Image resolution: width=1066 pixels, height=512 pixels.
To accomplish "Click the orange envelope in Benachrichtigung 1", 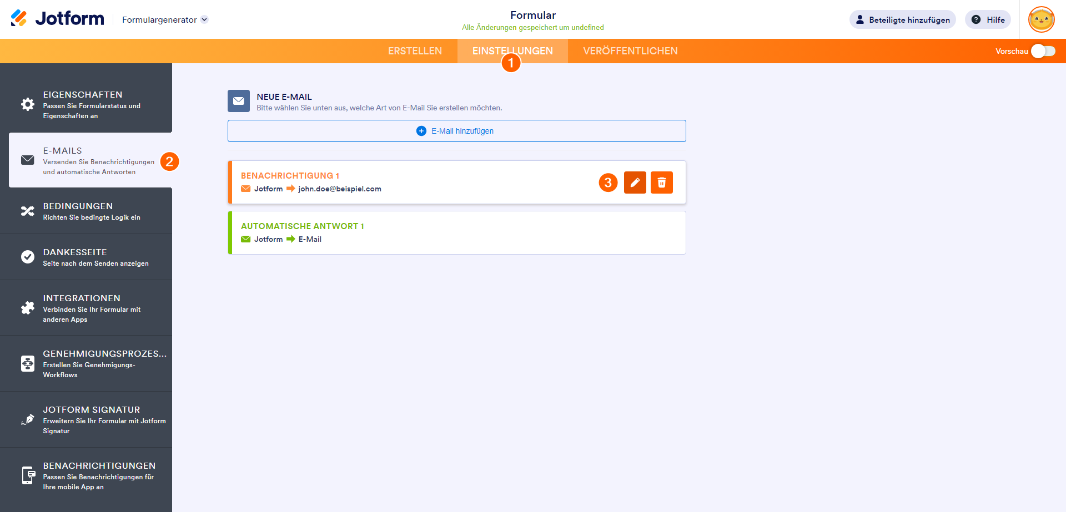I will (246, 189).
